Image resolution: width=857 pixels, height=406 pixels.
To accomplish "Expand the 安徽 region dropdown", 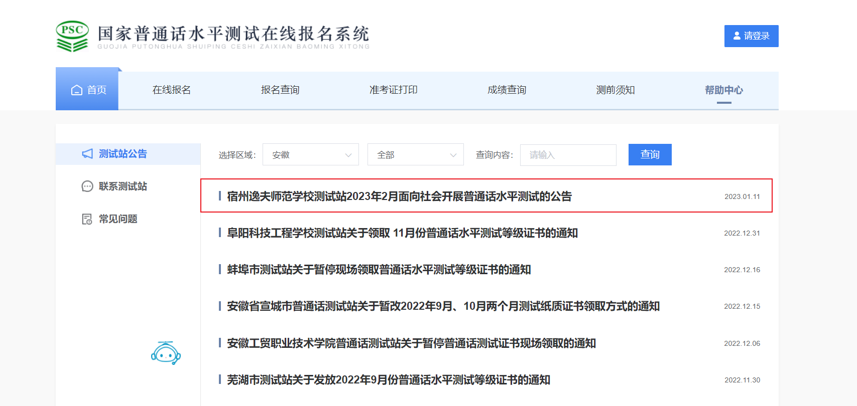I will pos(311,154).
